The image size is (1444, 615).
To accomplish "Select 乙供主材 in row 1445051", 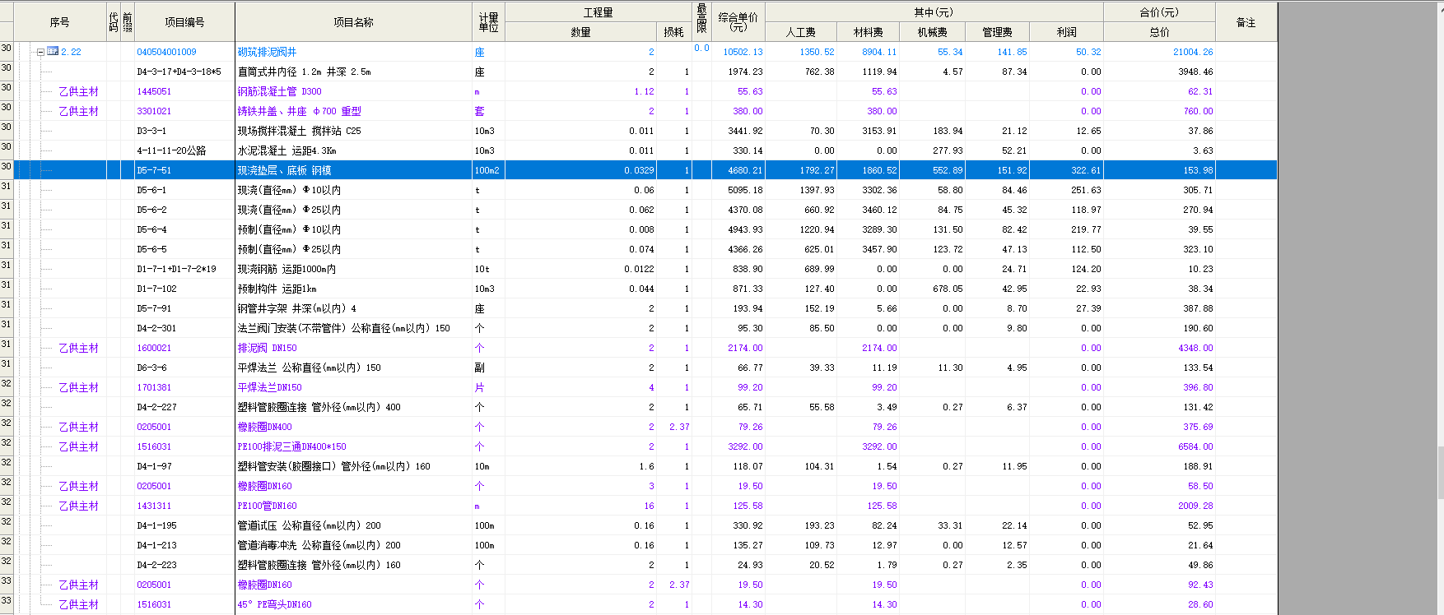I will 78,91.
